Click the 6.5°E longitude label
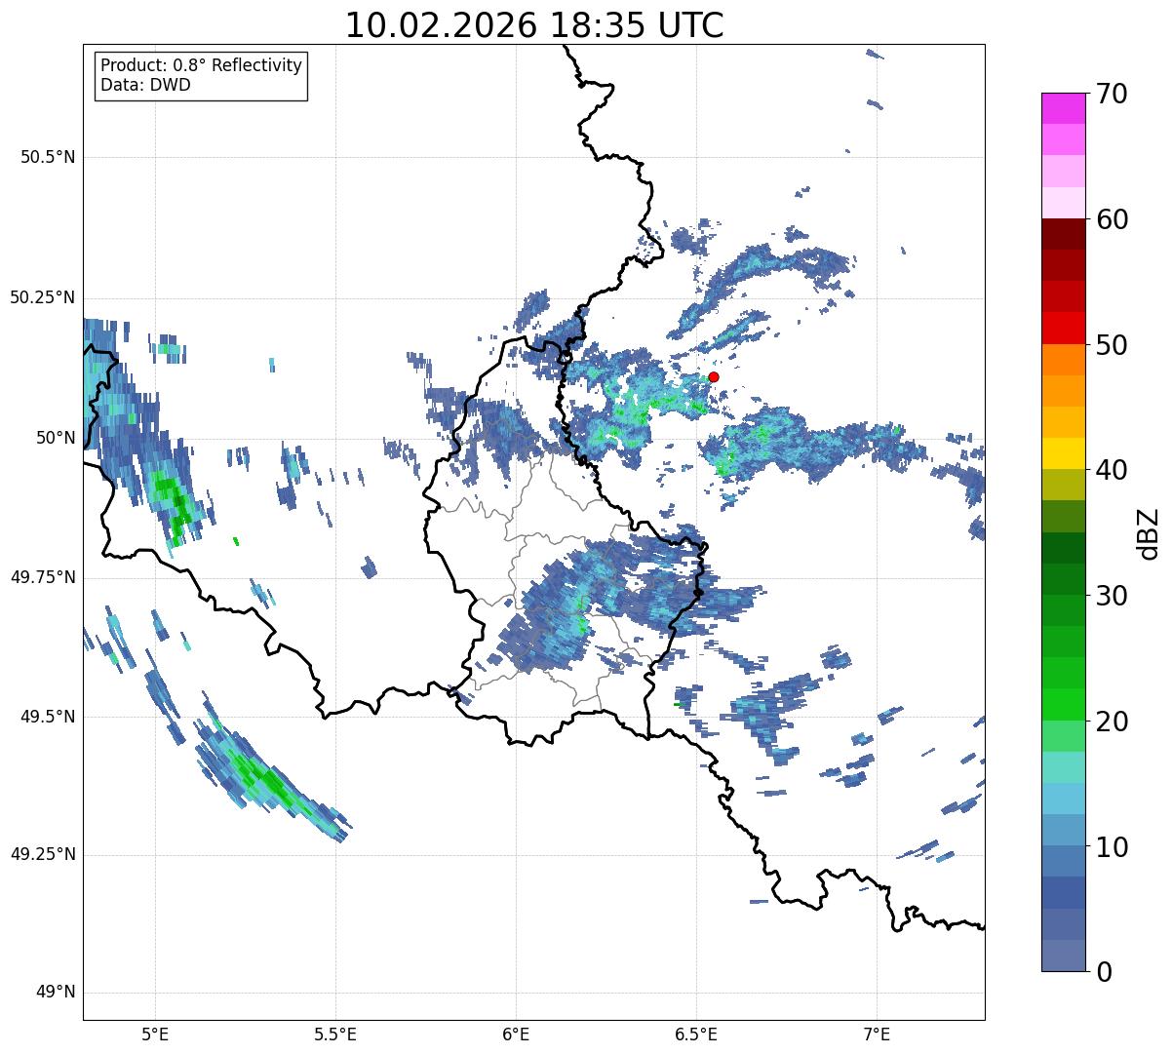1172x1054 pixels. pos(696,1034)
